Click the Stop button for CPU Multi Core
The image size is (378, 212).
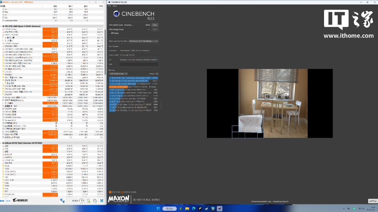[x=155, y=25]
